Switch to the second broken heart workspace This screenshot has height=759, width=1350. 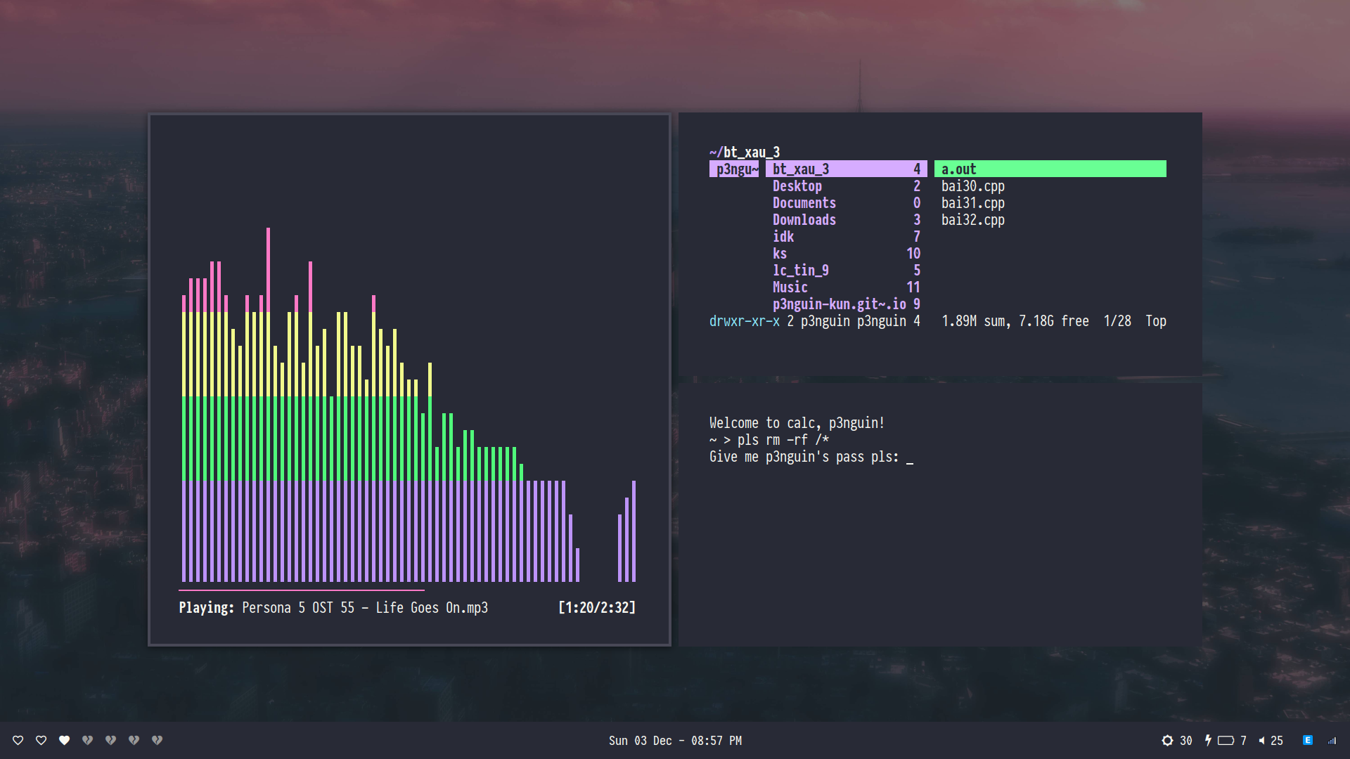click(111, 740)
